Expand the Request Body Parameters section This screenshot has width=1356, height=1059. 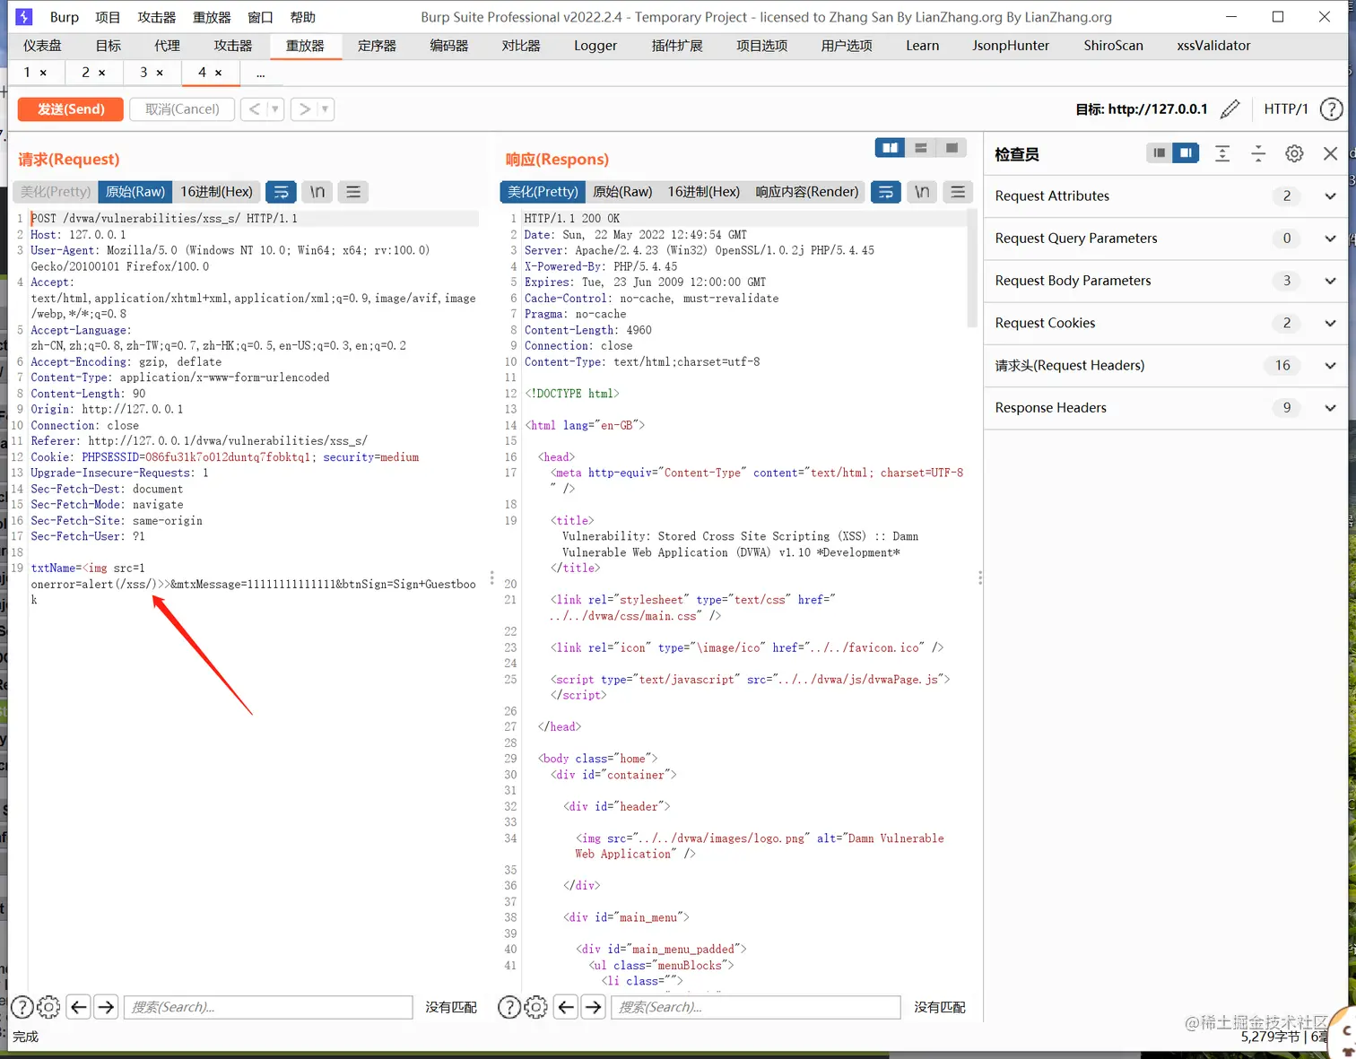pyautogui.click(x=1166, y=281)
